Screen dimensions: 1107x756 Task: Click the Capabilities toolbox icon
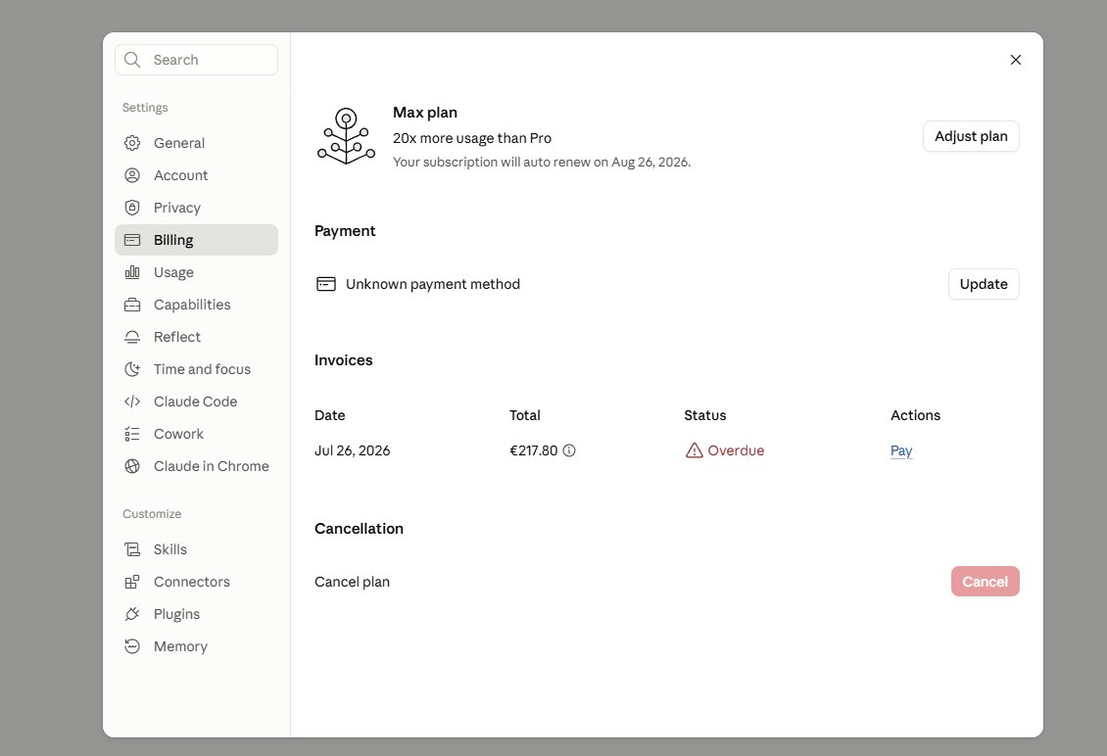[132, 305]
